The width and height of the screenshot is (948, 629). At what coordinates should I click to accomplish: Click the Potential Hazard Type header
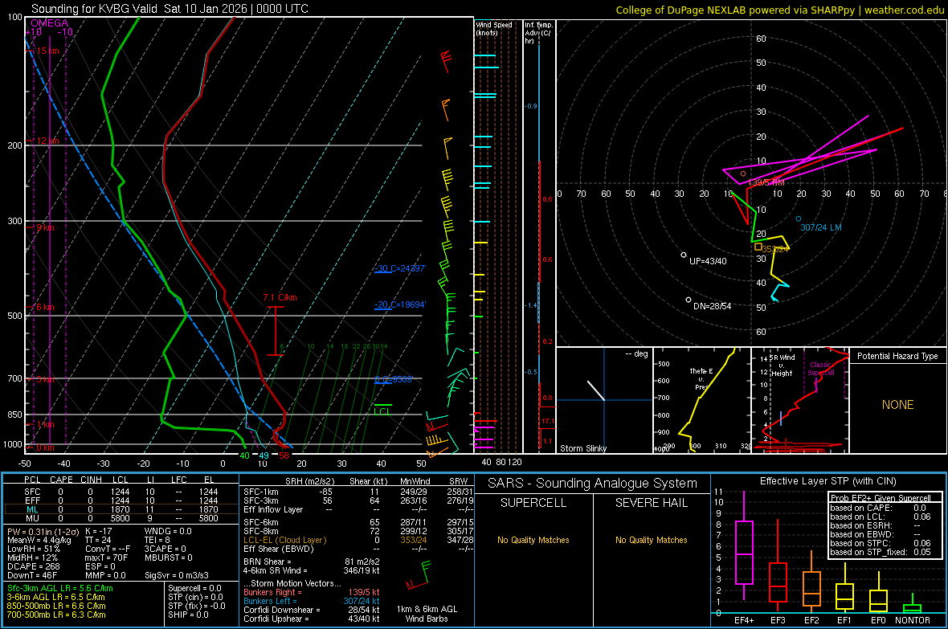(x=897, y=356)
